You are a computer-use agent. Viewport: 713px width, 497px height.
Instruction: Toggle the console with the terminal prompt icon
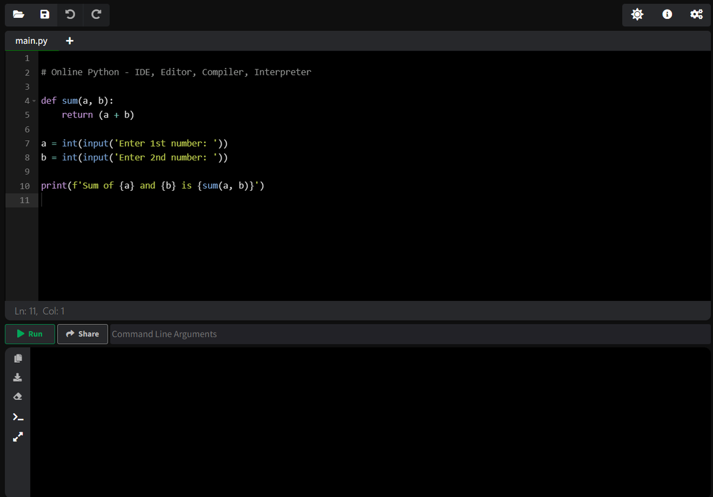tap(18, 417)
